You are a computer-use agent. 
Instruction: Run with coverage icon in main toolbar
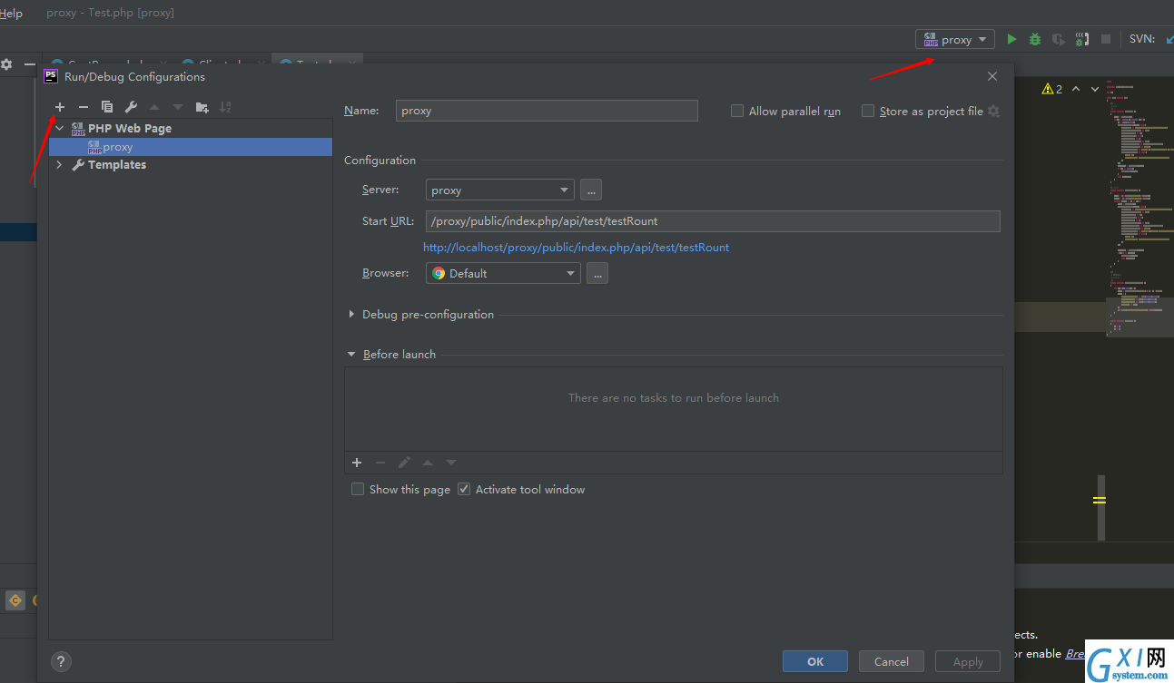coord(1059,39)
